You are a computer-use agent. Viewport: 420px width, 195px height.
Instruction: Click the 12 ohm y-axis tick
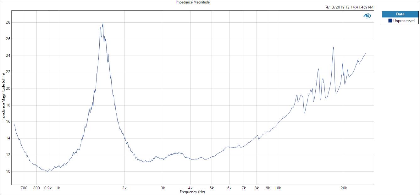click(8, 155)
